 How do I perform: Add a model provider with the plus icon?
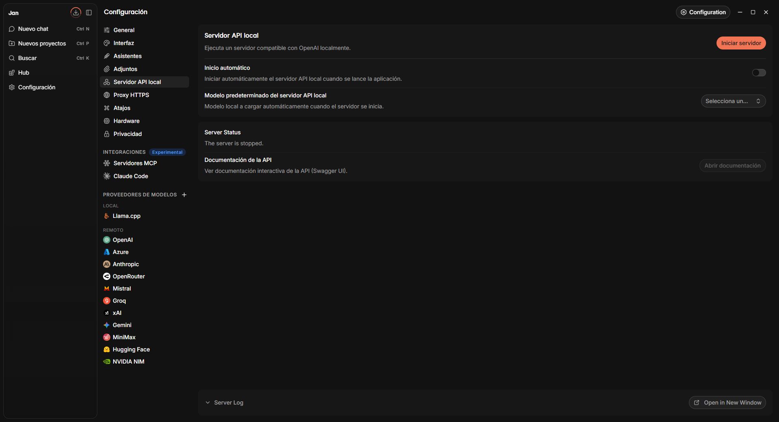click(184, 195)
